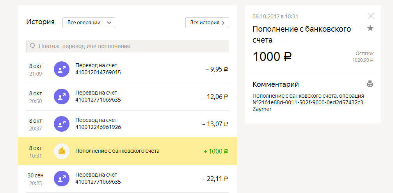Close the operation details panel
This screenshot has height=193, width=393.
coord(371,16)
